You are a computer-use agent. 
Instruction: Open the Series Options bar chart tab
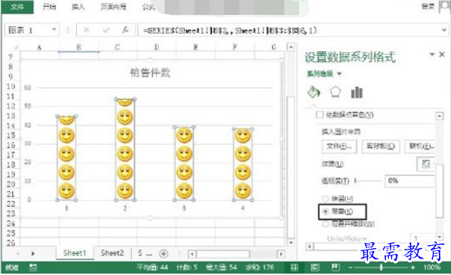[x=357, y=92]
